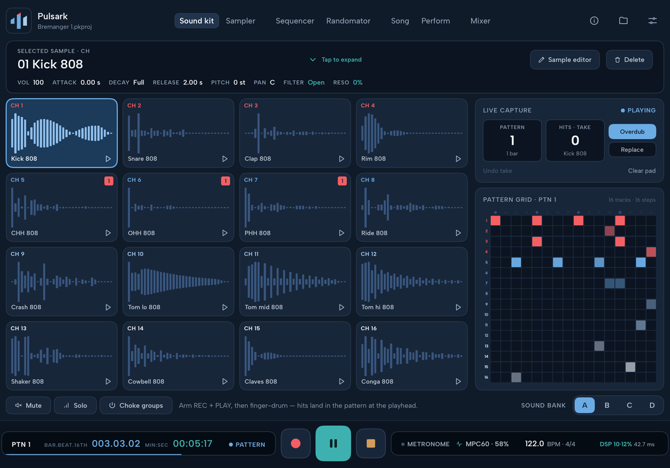Open the Filter value Open
The width and height of the screenshot is (670, 468).
[316, 83]
